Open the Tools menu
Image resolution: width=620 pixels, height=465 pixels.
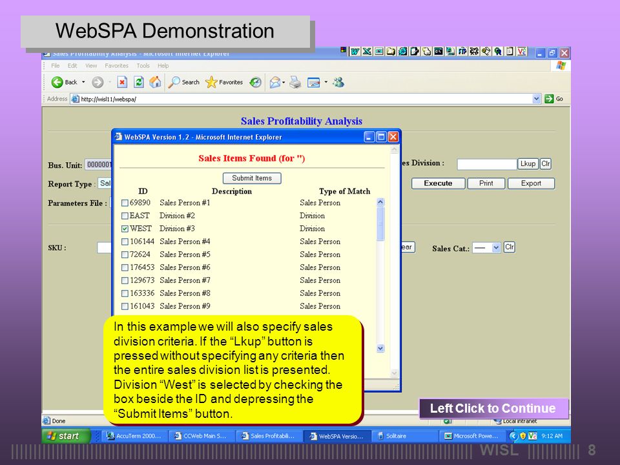[143, 66]
